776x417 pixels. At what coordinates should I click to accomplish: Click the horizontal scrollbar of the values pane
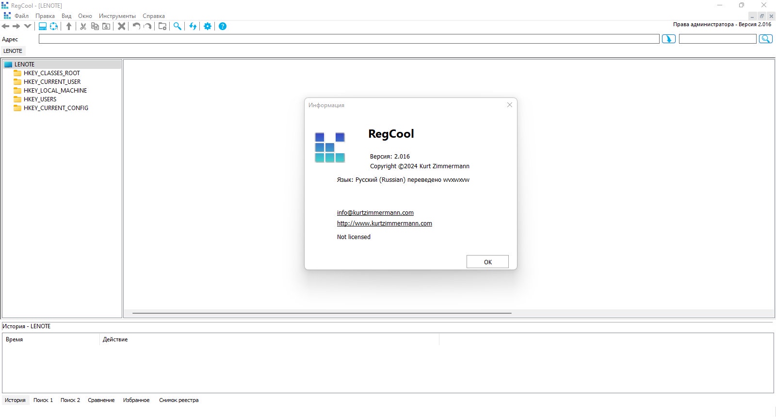click(x=322, y=313)
